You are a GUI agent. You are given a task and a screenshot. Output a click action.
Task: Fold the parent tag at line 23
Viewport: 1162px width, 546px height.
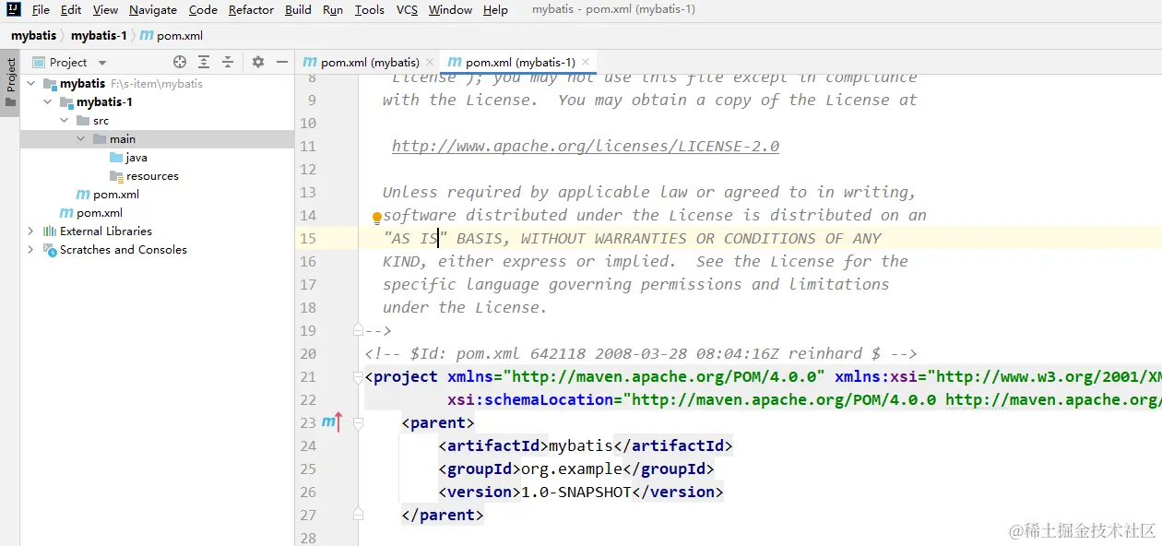[358, 422]
